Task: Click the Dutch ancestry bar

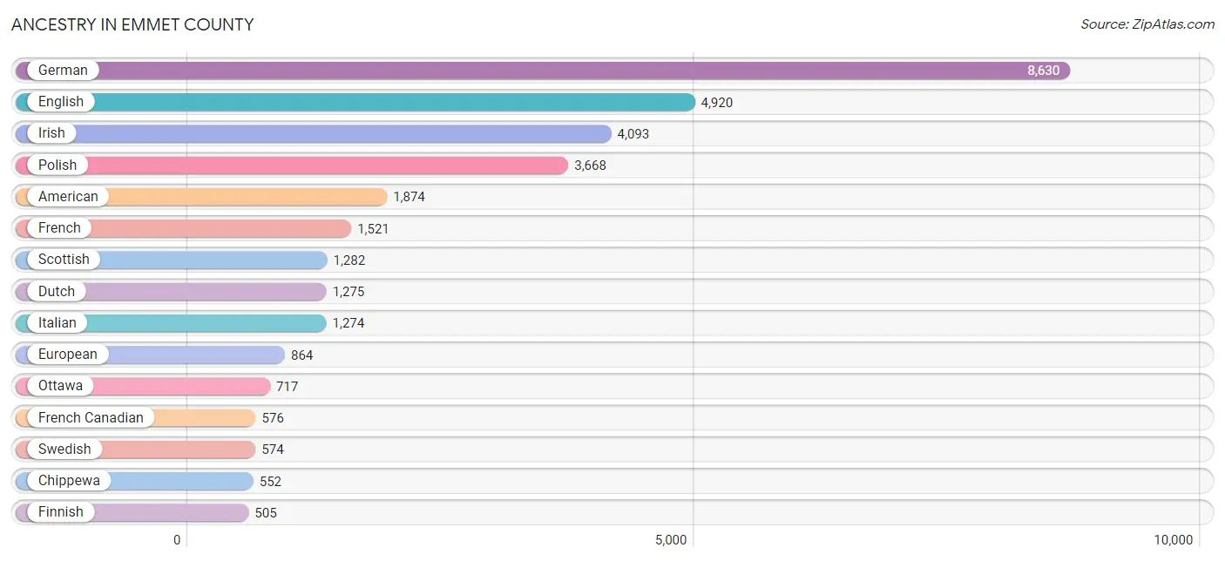Action: coord(171,292)
